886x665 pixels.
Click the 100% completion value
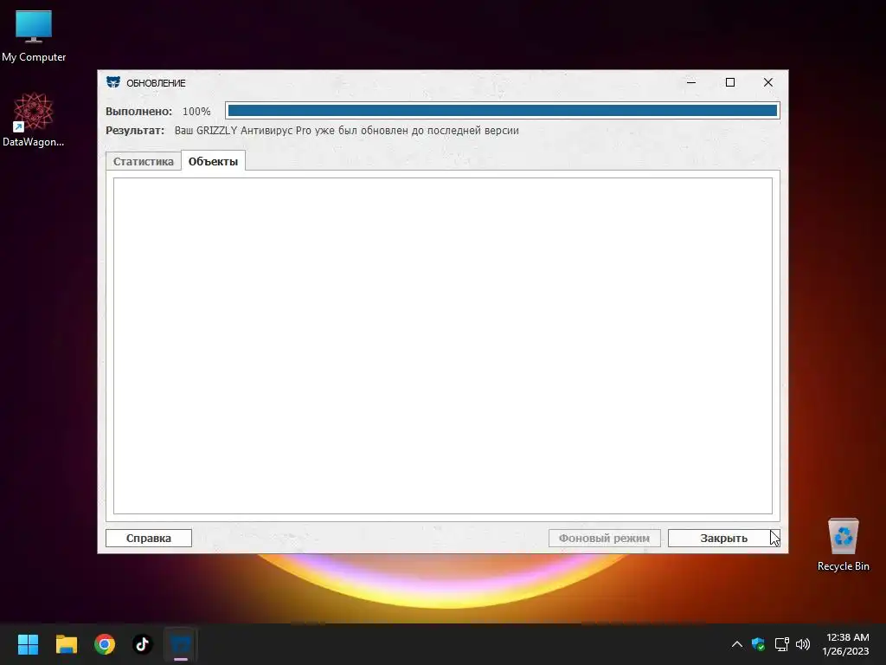point(196,112)
